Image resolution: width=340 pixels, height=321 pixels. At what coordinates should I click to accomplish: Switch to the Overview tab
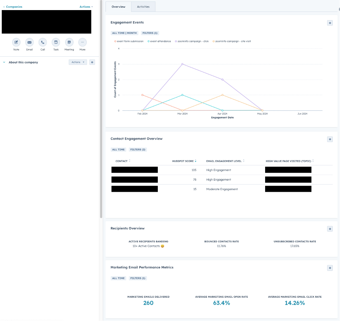click(118, 7)
